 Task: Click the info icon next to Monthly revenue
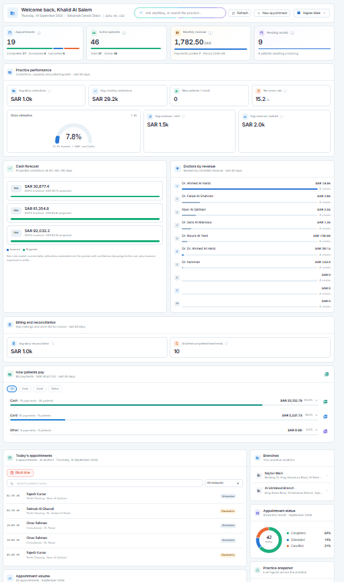pos(210,33)
